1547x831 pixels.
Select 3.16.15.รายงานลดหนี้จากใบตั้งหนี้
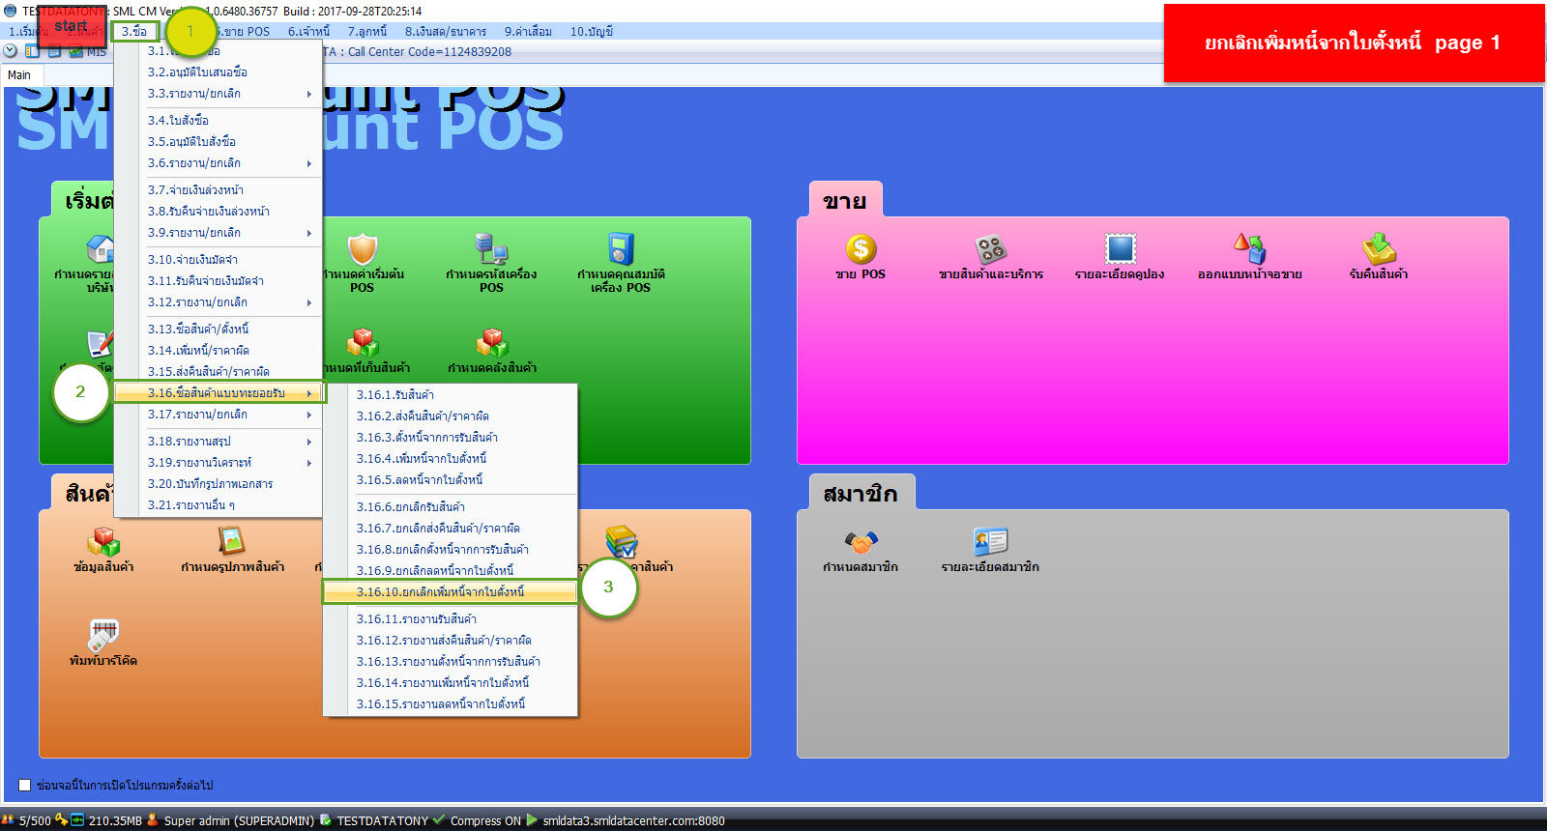point(451,704)
